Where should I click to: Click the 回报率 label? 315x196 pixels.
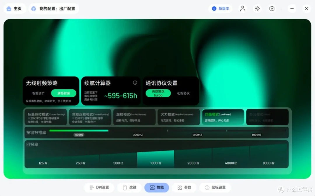pos(32,145)
